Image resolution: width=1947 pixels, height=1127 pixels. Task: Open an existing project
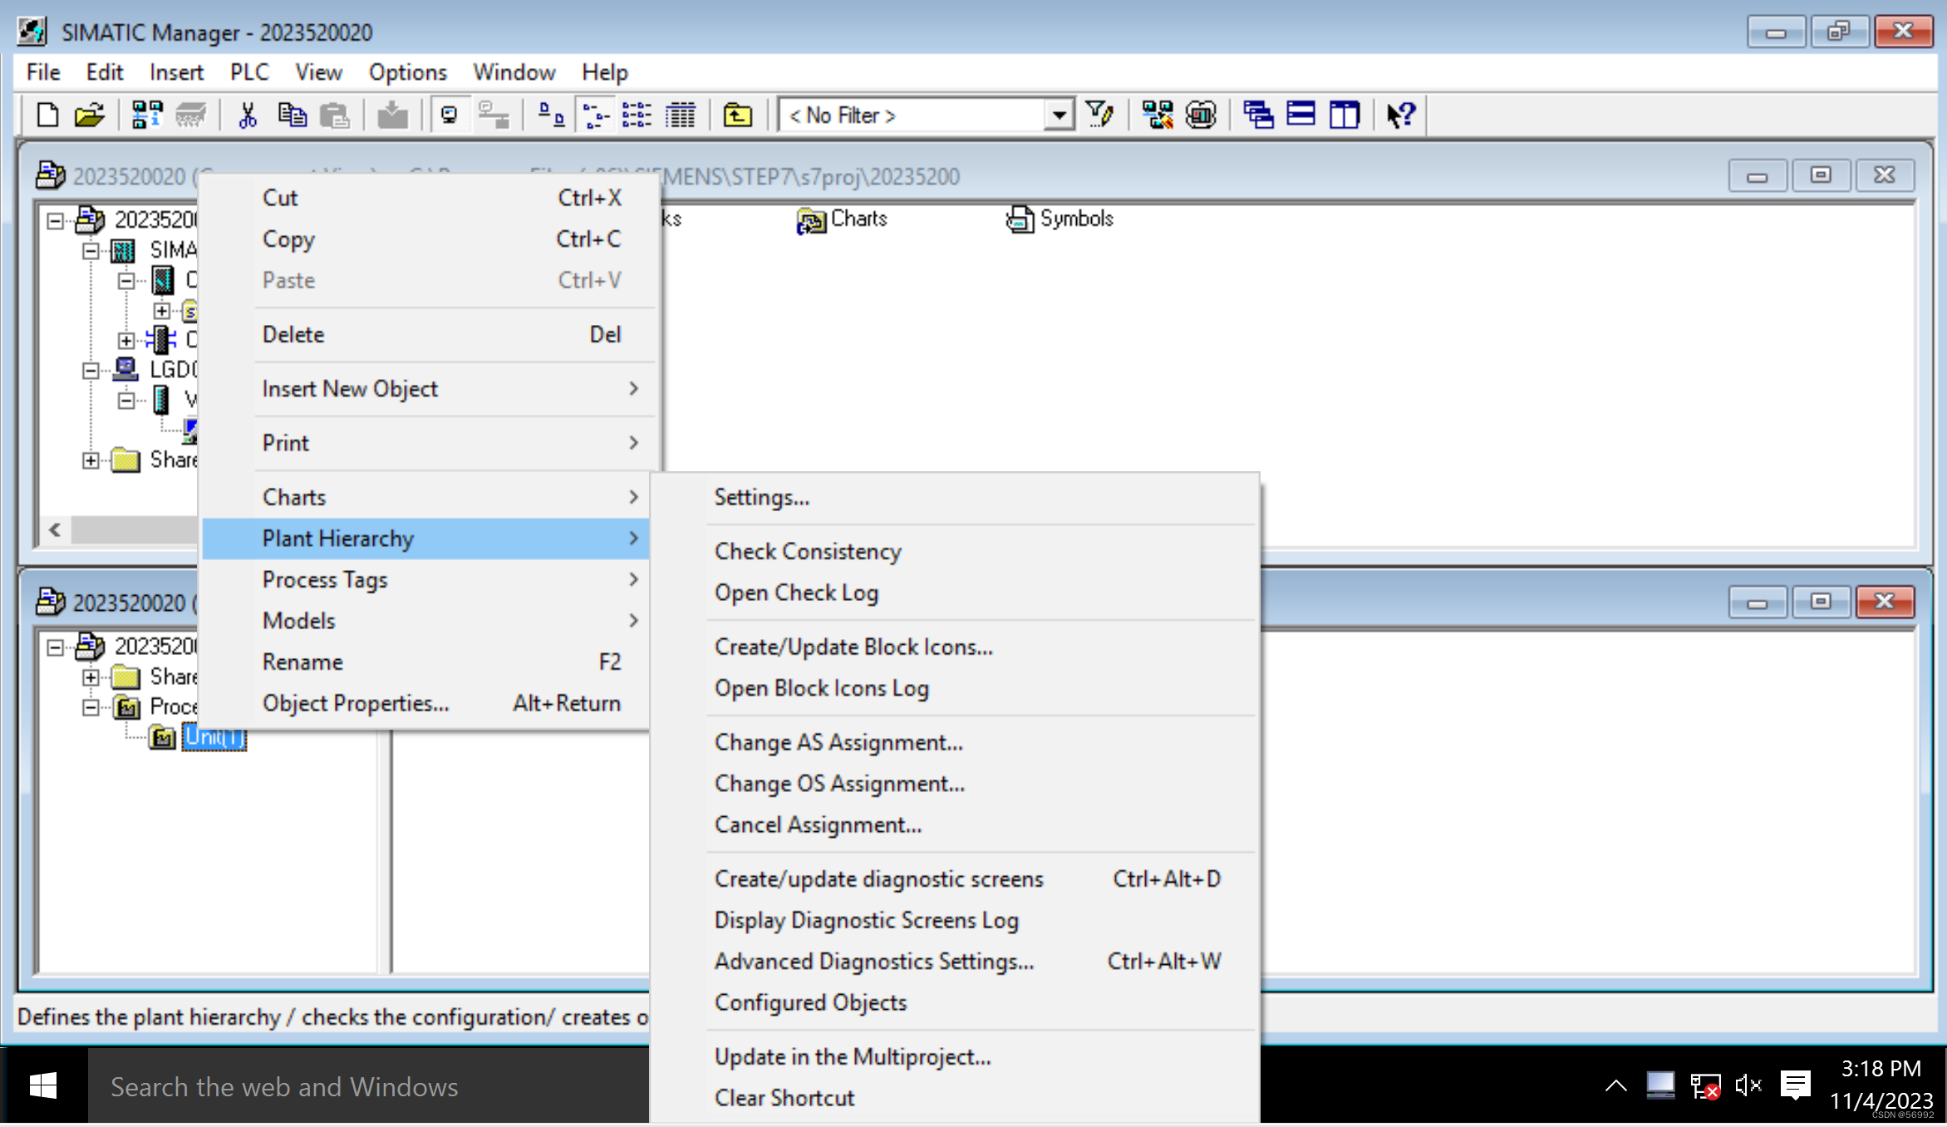tap(89, 115)
